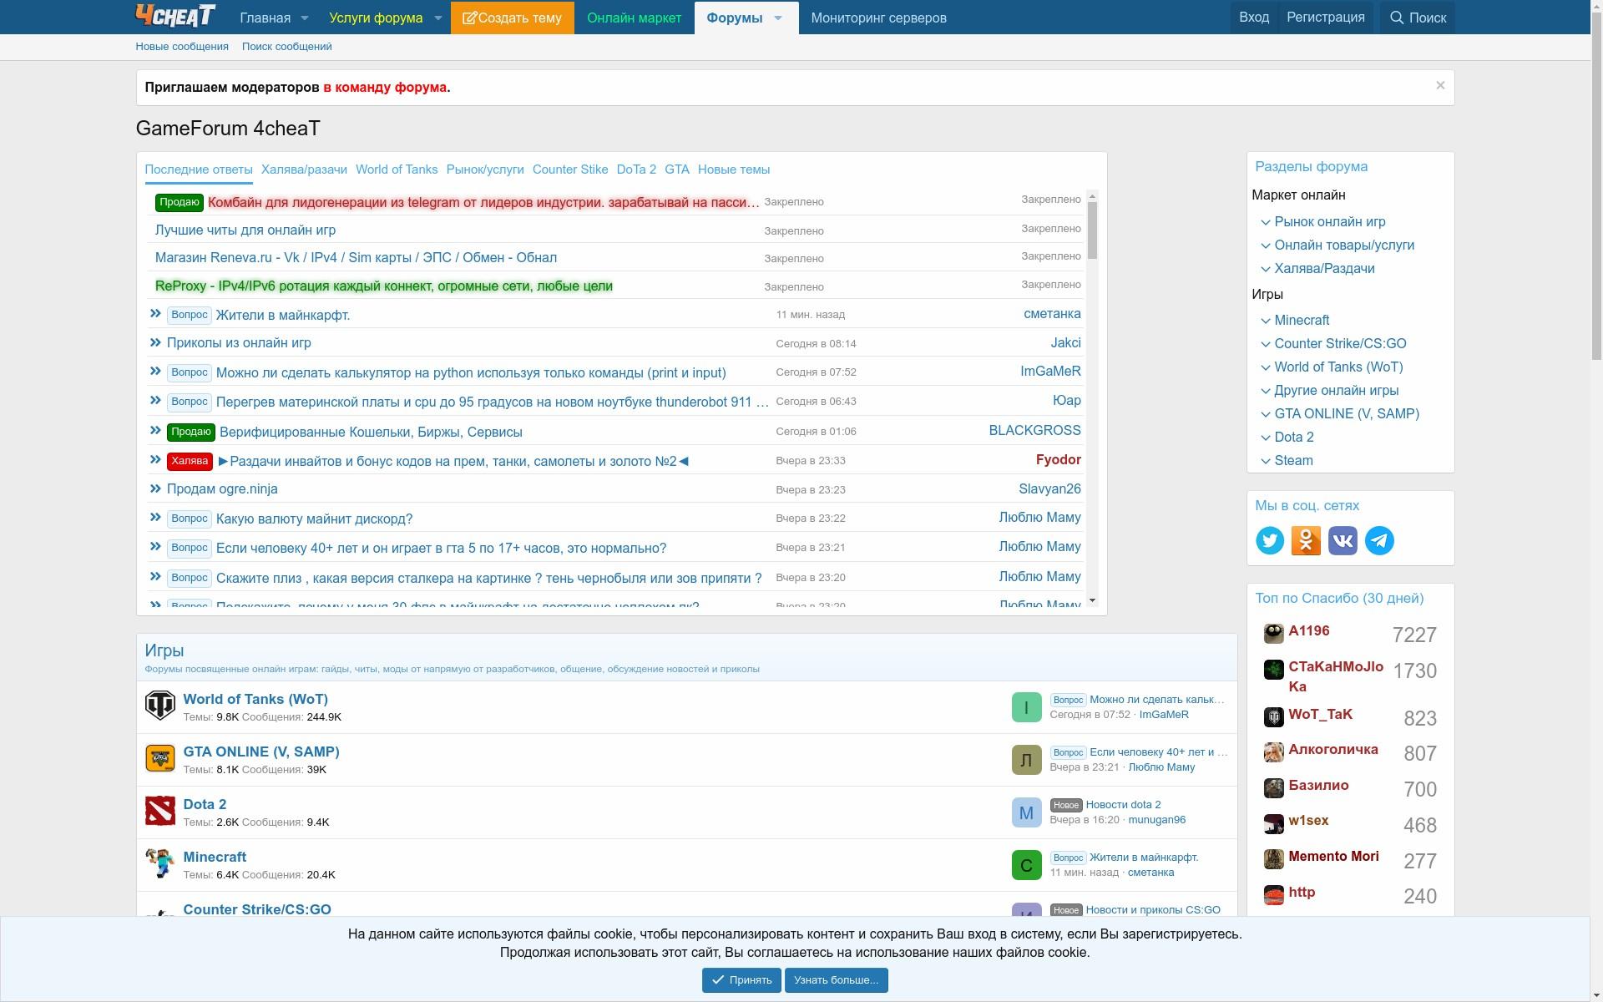Accept cookies with the Принять button

click(x=741, y=979)
